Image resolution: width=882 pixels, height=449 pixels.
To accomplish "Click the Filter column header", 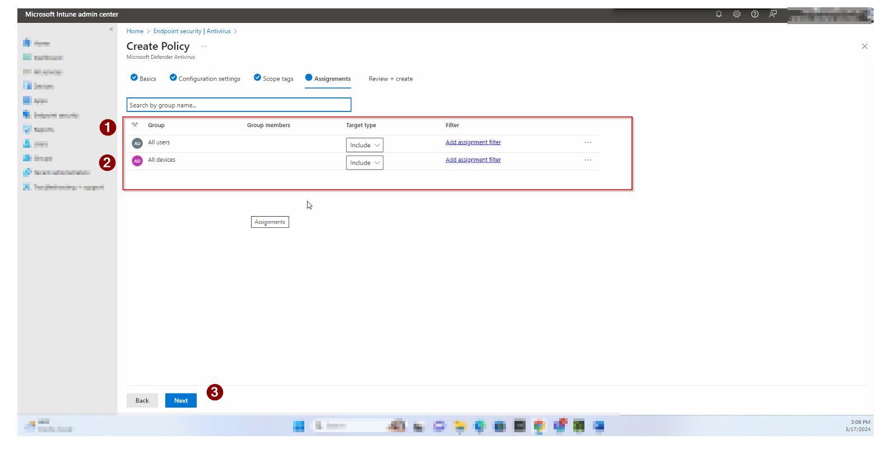I will [x=452, y=125].
